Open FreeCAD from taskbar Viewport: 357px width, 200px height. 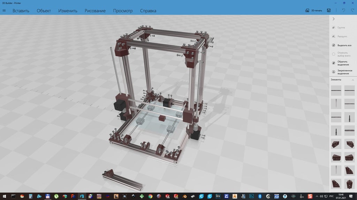click(73, 196)
